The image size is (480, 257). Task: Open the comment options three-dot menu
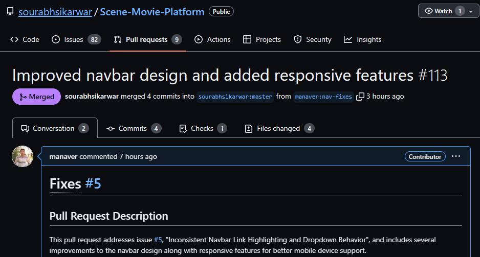[456, 156]
